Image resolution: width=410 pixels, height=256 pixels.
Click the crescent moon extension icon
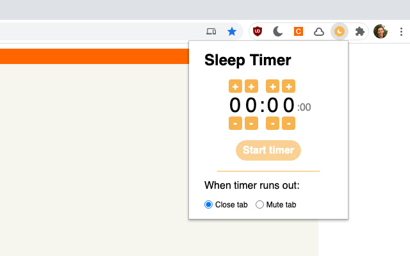tap(277, 31)
